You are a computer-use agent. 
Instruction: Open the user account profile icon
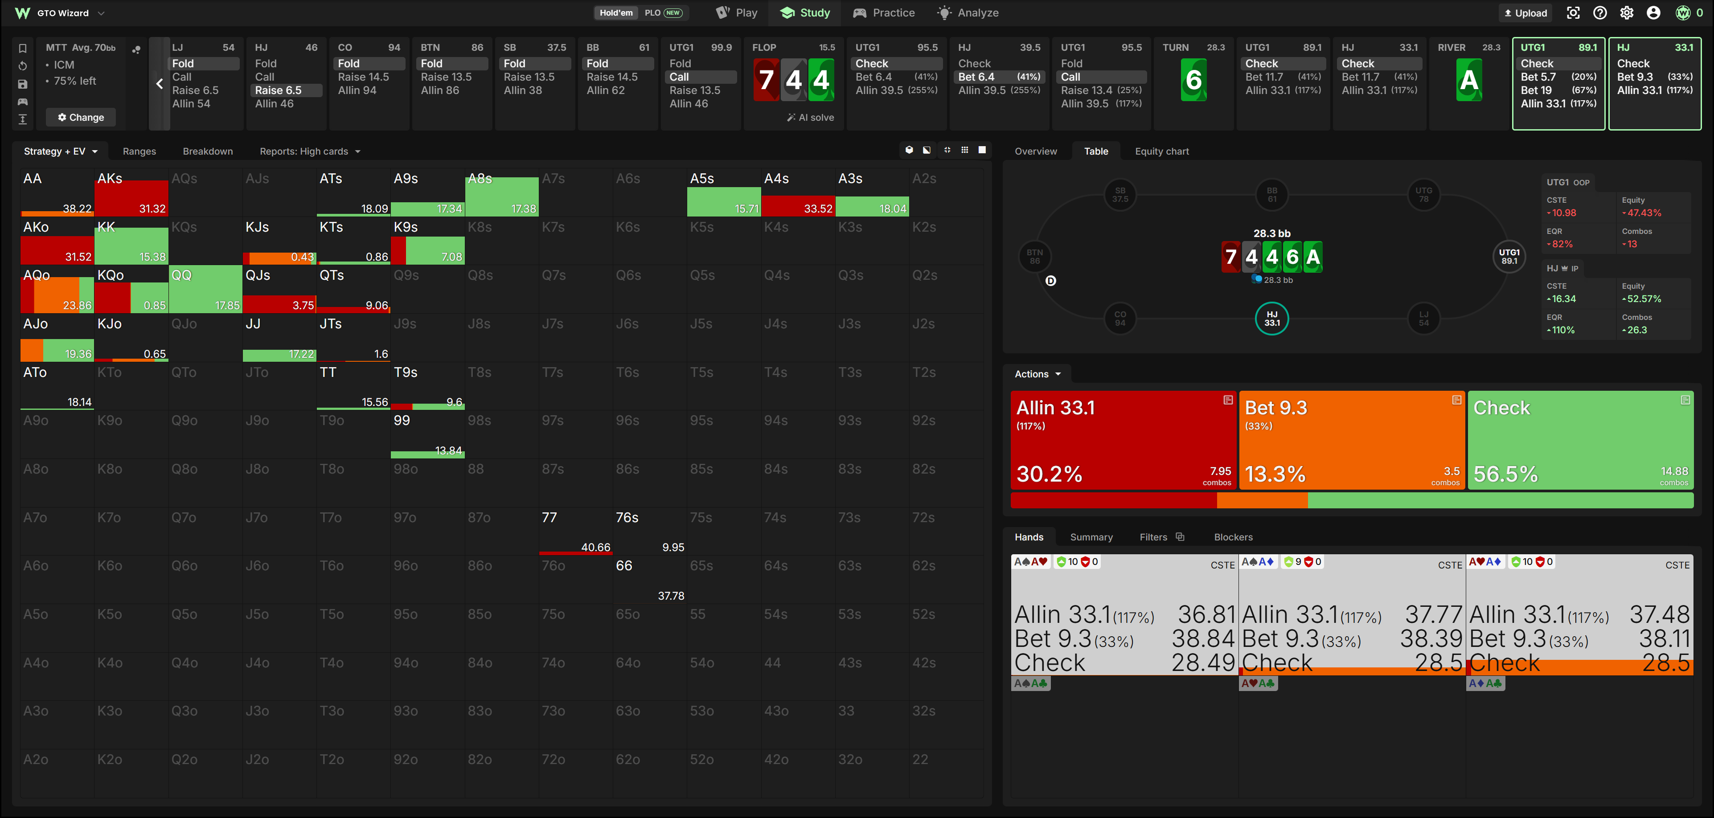[x=1653, y=12]
